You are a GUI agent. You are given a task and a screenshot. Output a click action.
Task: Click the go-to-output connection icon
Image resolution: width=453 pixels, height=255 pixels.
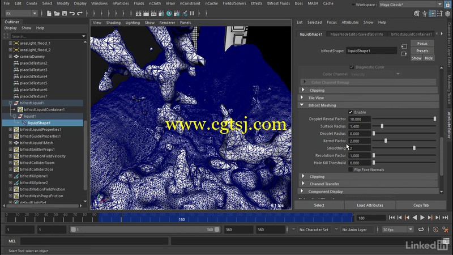tap(404, 54)
